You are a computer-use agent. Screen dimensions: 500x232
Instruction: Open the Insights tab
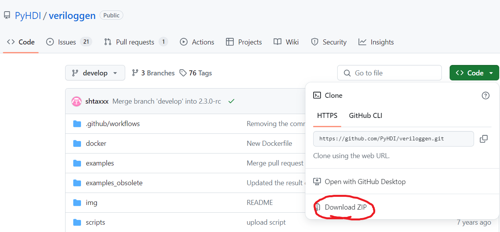coord(376,42)
